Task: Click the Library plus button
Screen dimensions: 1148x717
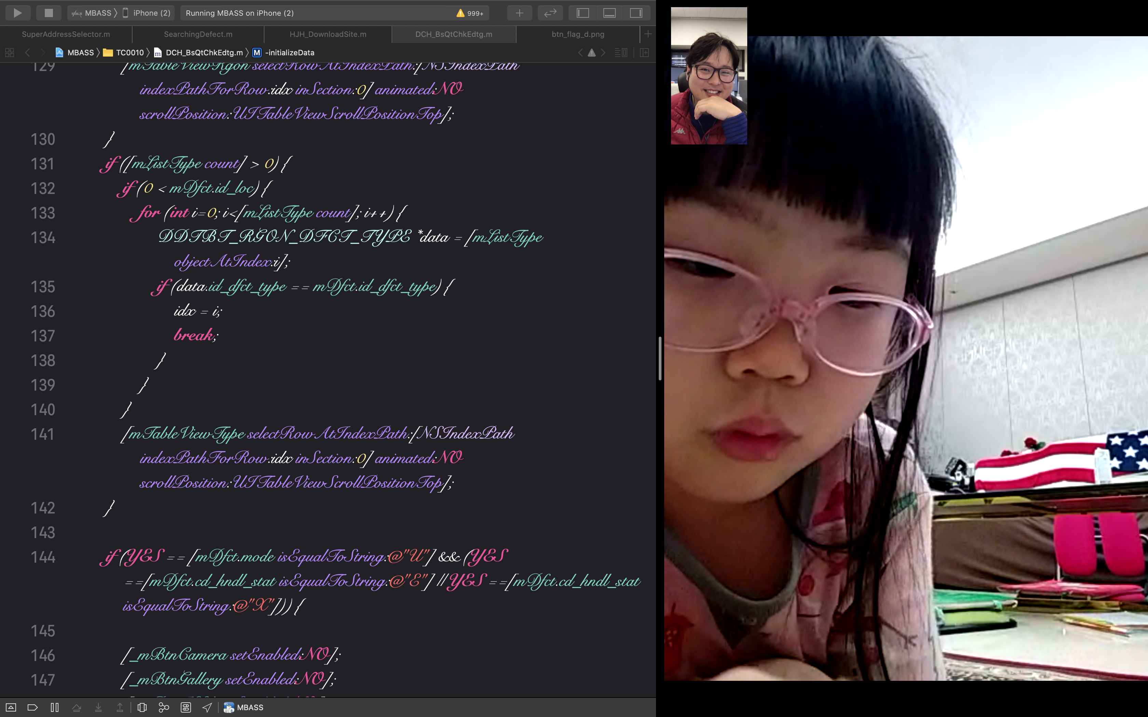Action: pyautogui.click(x=519, y=13)
